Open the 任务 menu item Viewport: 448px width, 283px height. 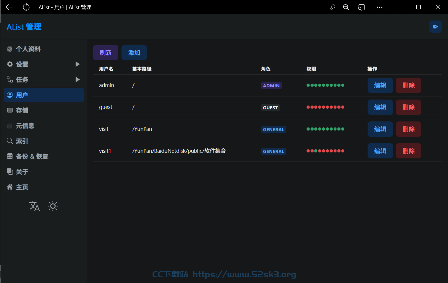tap(44, 80)
